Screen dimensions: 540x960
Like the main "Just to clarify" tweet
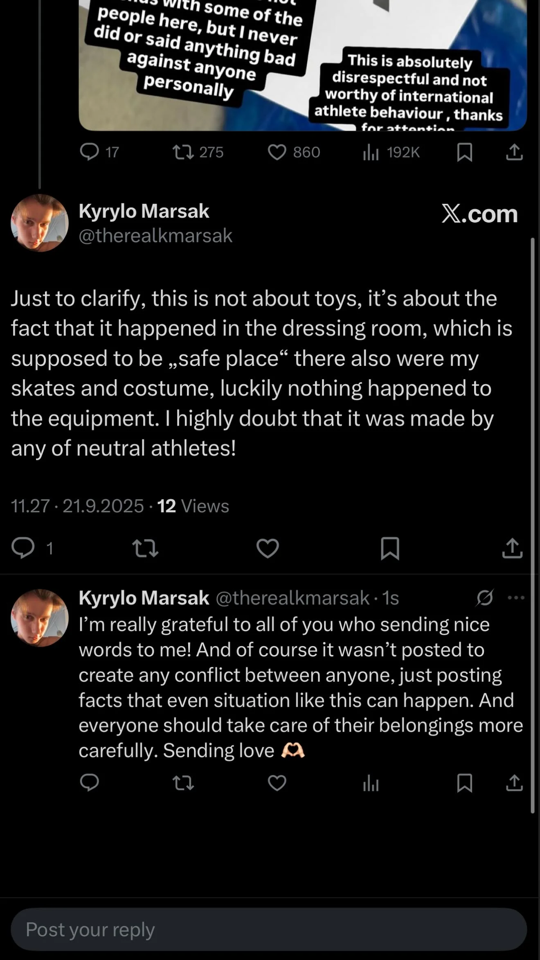(x=268, y=548)
